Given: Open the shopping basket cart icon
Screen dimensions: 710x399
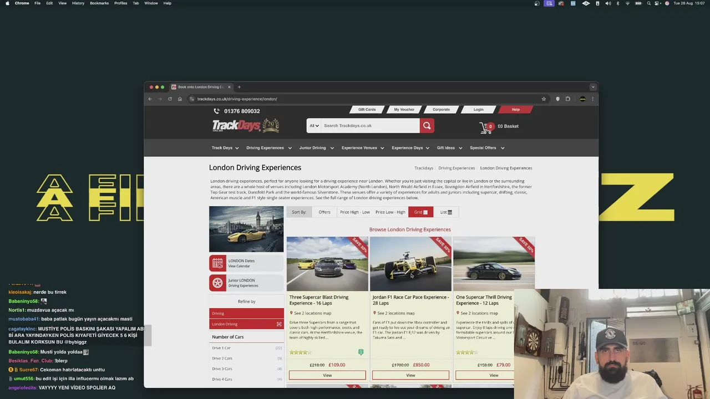Looking at the screenshot, I should [x=486, y=127].
